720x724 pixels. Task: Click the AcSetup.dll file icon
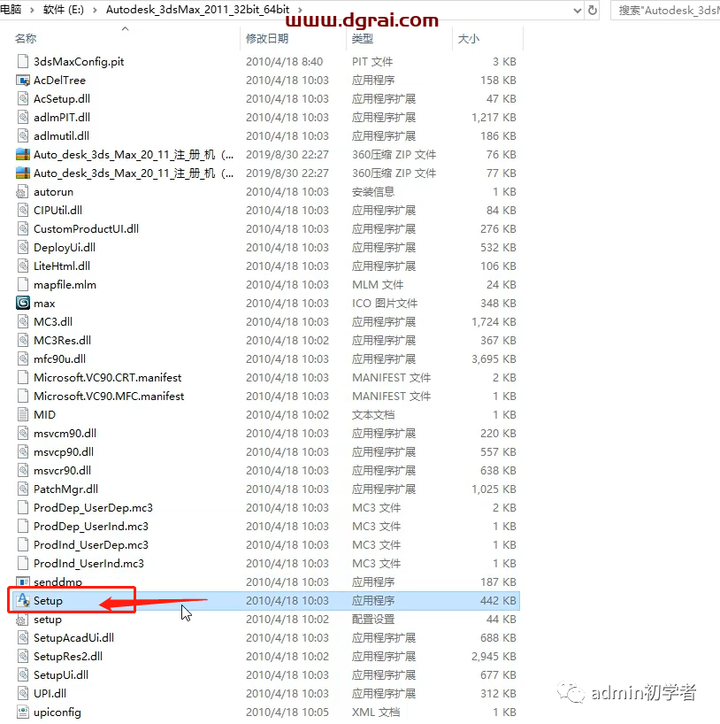(23, 99)
